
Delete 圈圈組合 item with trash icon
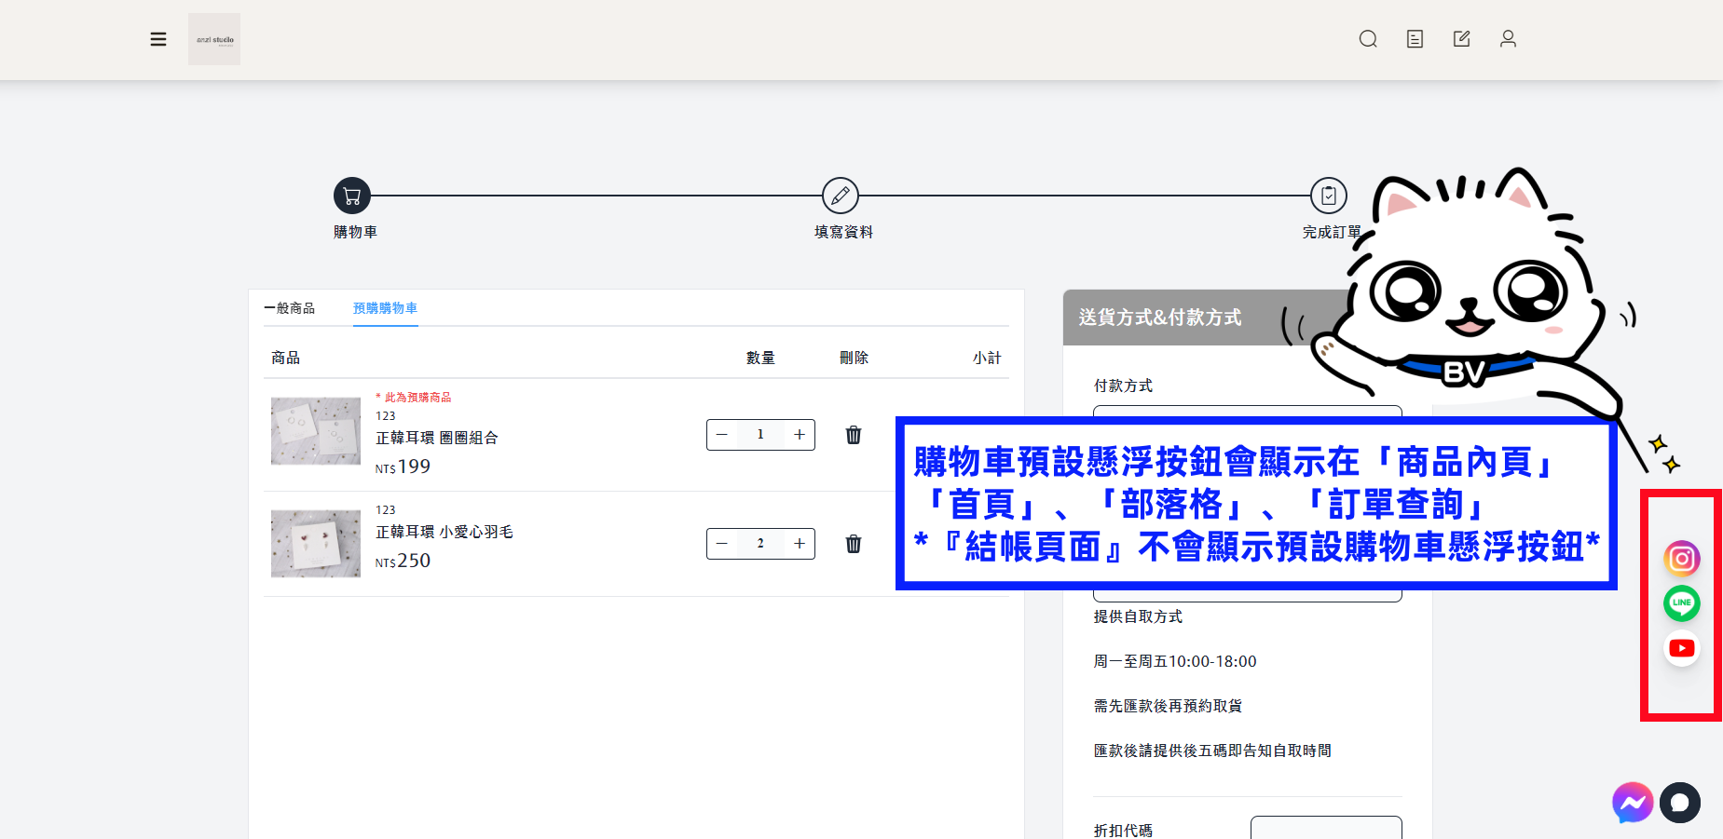pyautogui.click(x=854, y=435)
